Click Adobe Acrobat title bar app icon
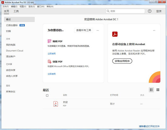167x130 pixels. pyautogui.click(x=3, y=2)
